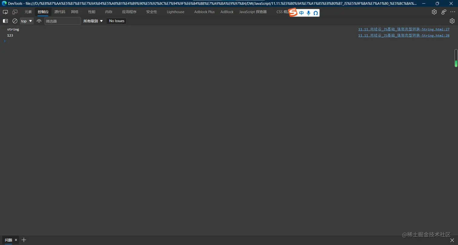Open source link String.html:27

click(x=404, y=29)
